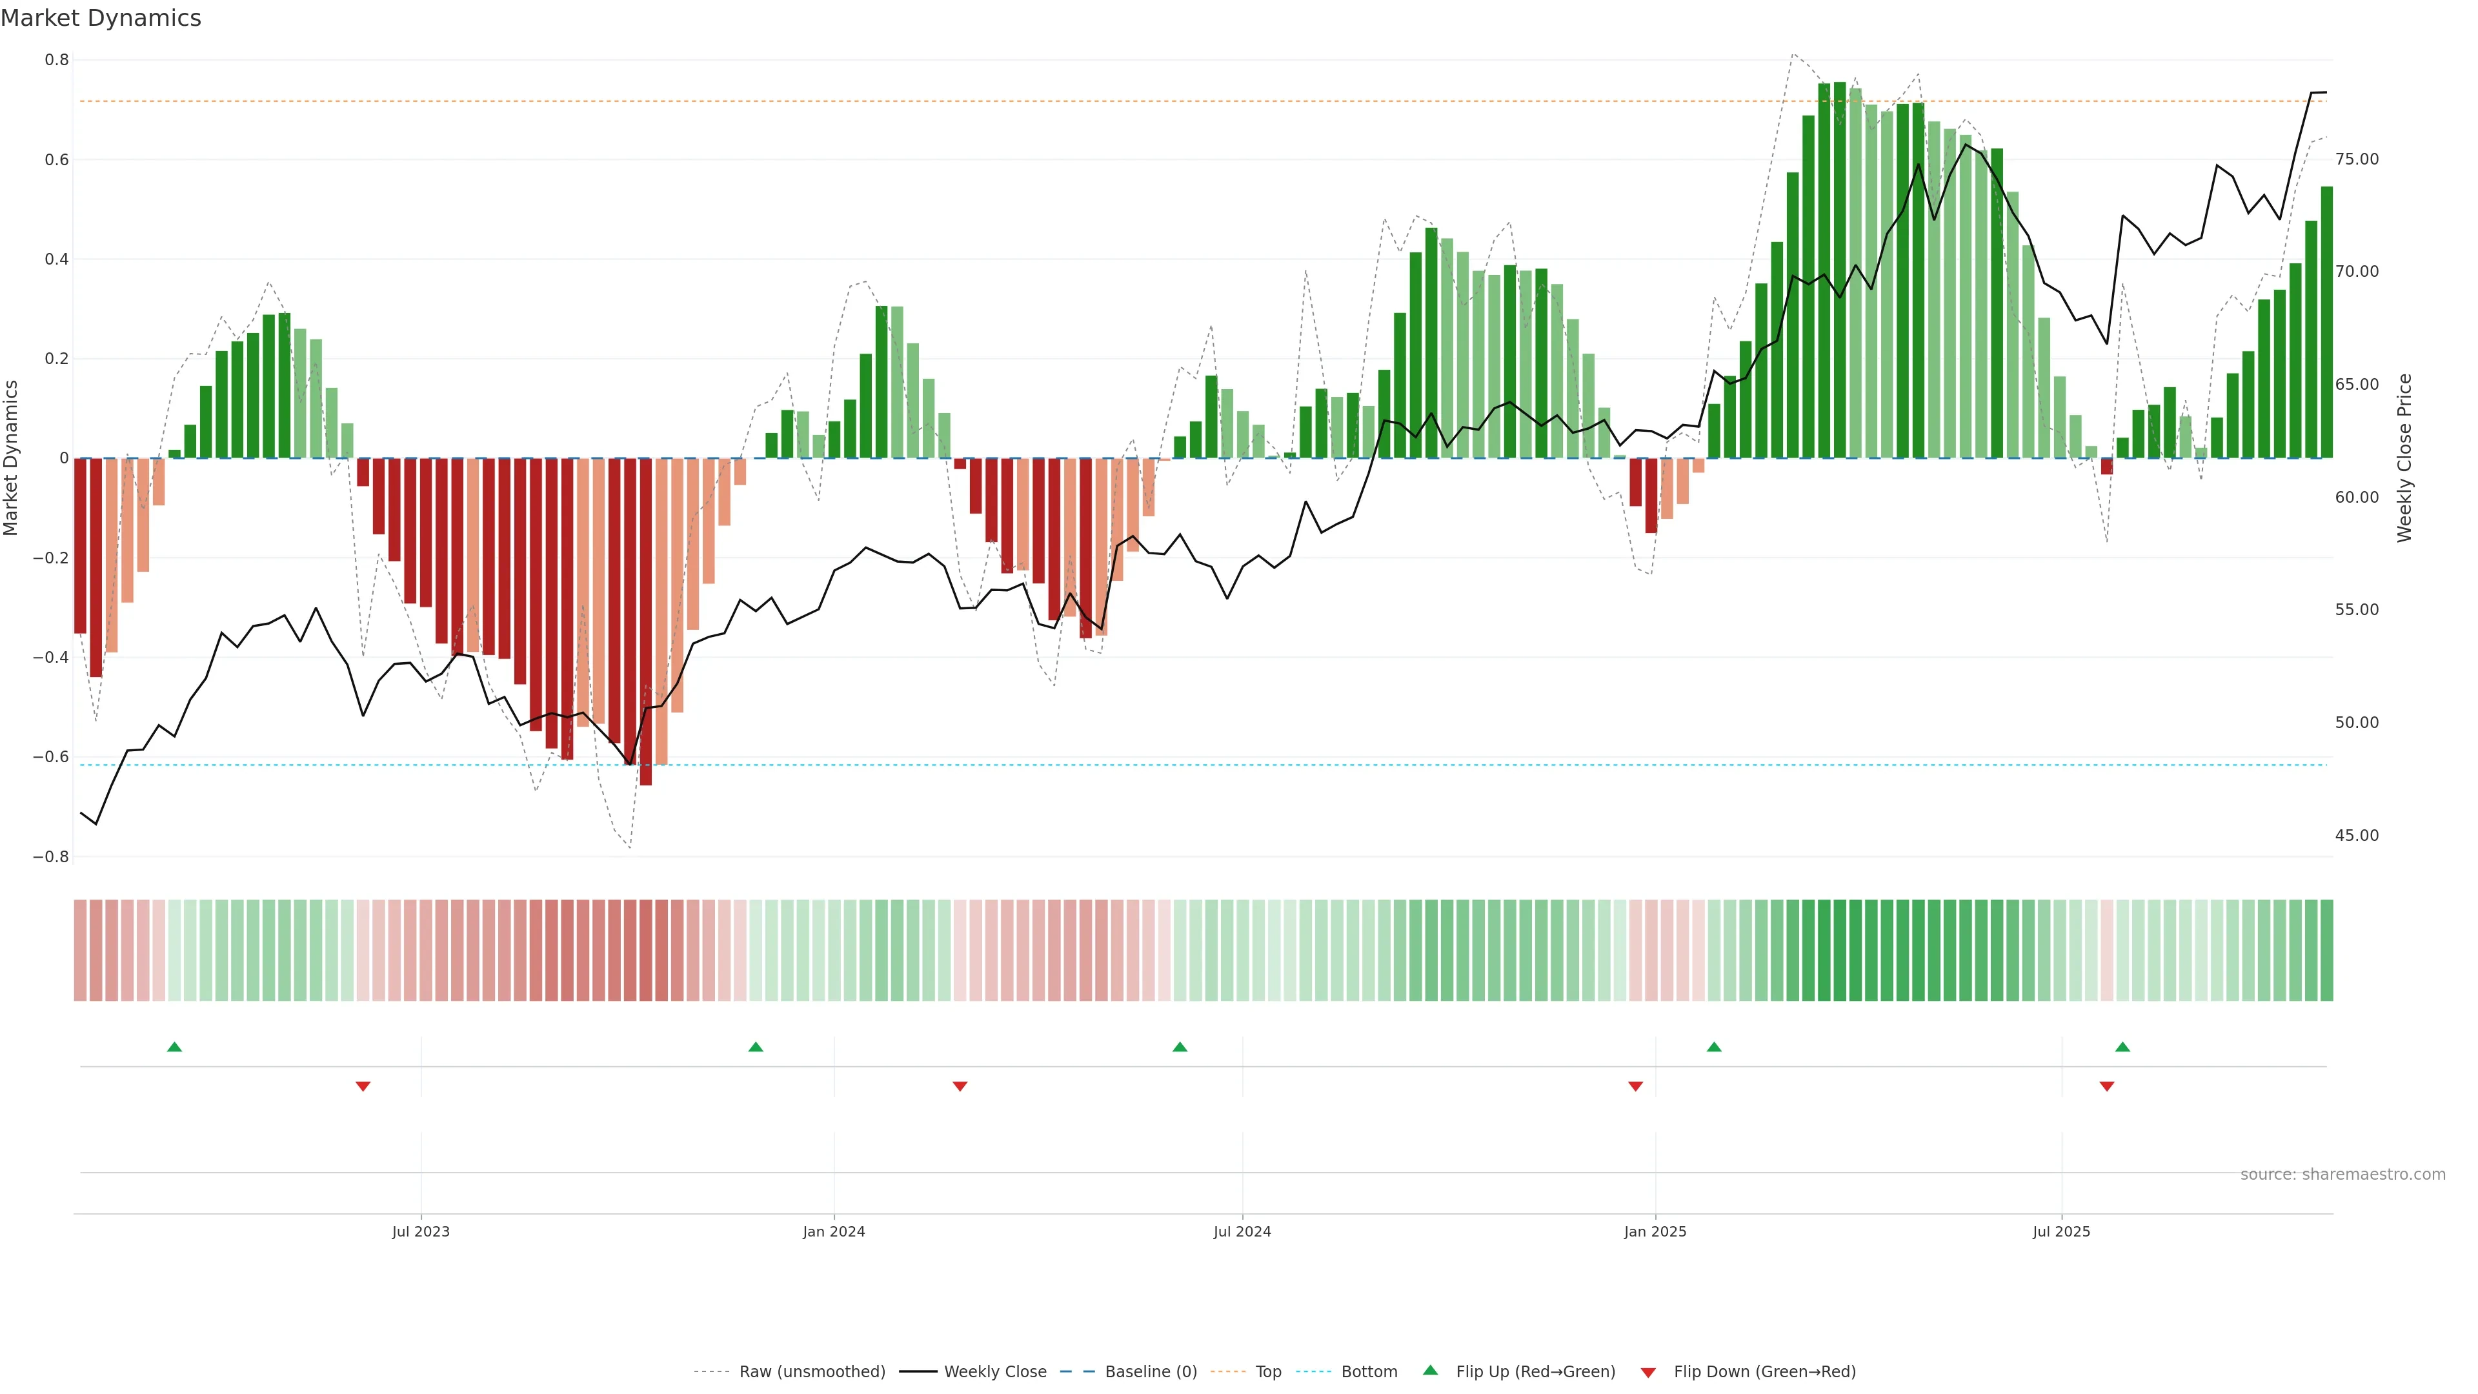Click the last red flip-down marker after Jul 2025
This screenshot has width=2478, height=1394.
tap(2107, 1086)
